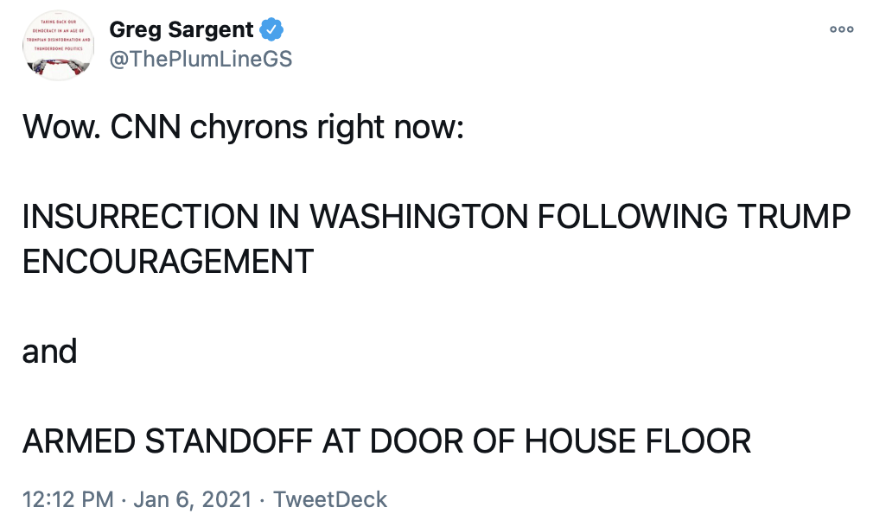This screenshot has height=520, width=873.
Task: Open the more options three-dot menu
Action: (x=841, y=29)
